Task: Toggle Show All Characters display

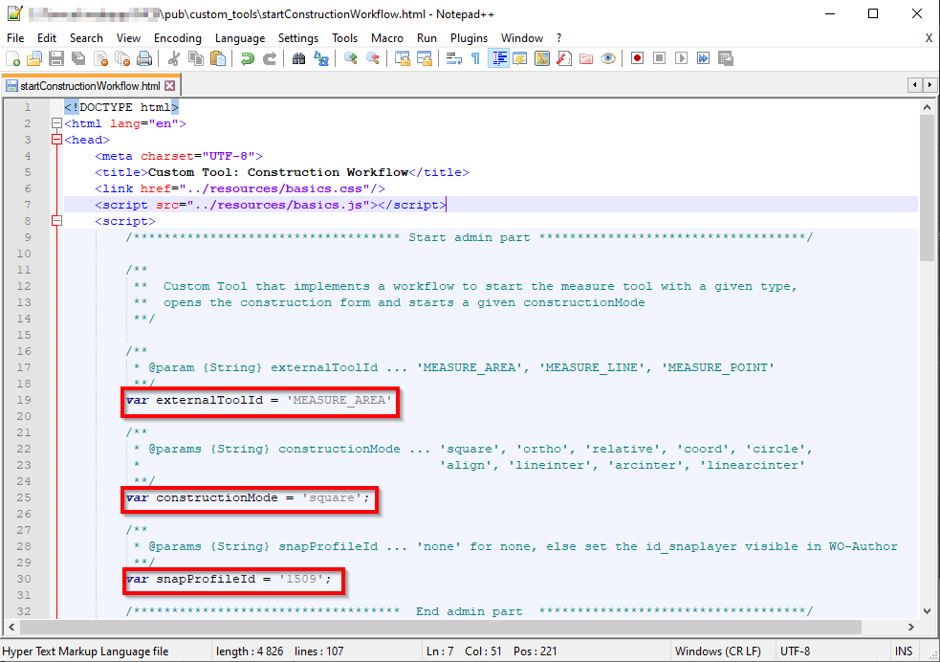Action: tap(474, 58)
